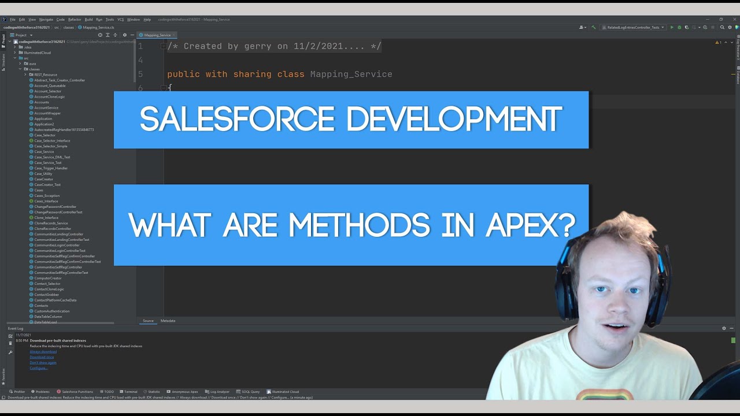Click the warnings indicator in editor
The width and height of the screenshot is (740, 416).
(718, 42)
